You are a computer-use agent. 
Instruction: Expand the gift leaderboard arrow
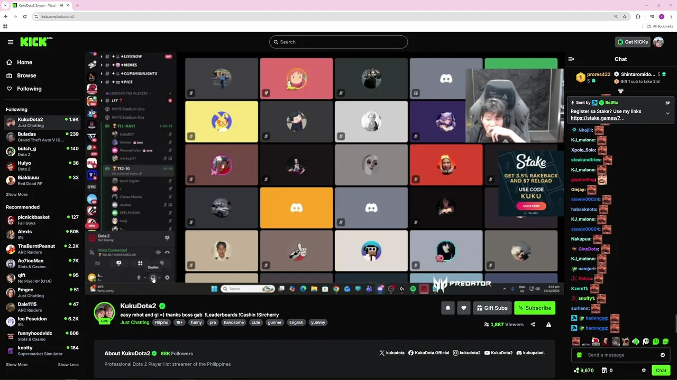pos(621,91)
